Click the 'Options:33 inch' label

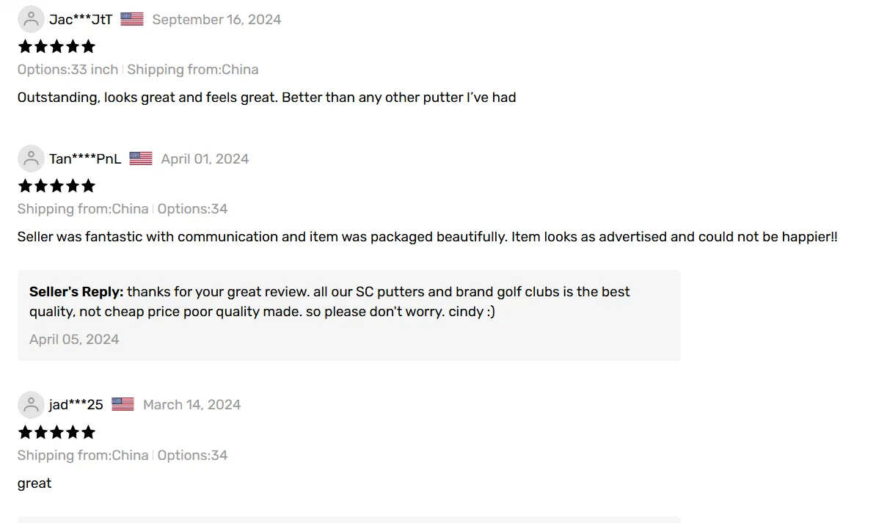click(x=67, y=70)
